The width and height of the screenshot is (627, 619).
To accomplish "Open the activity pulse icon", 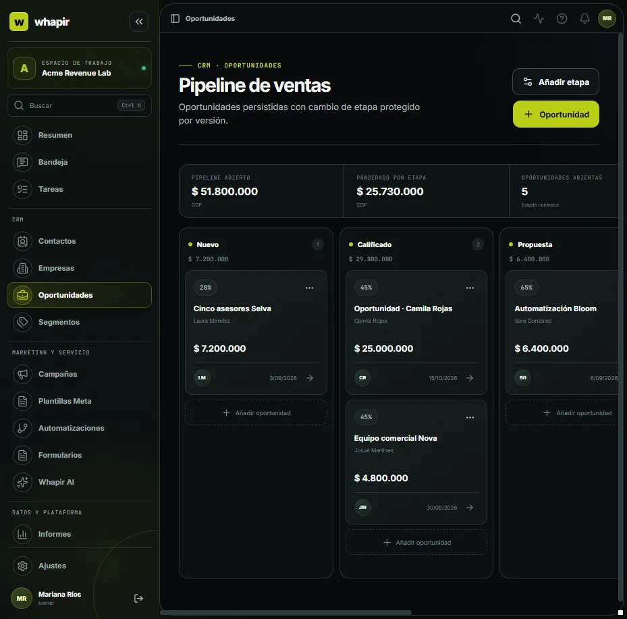I will pyautogui.click(x=539, y=19).
